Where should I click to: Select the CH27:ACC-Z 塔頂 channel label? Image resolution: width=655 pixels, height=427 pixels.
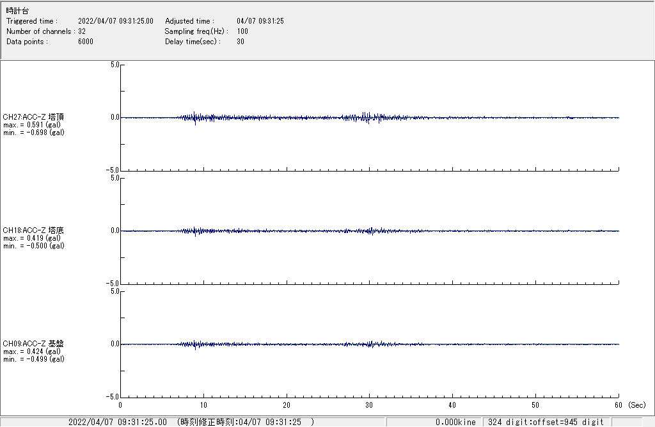pos(33,117)
